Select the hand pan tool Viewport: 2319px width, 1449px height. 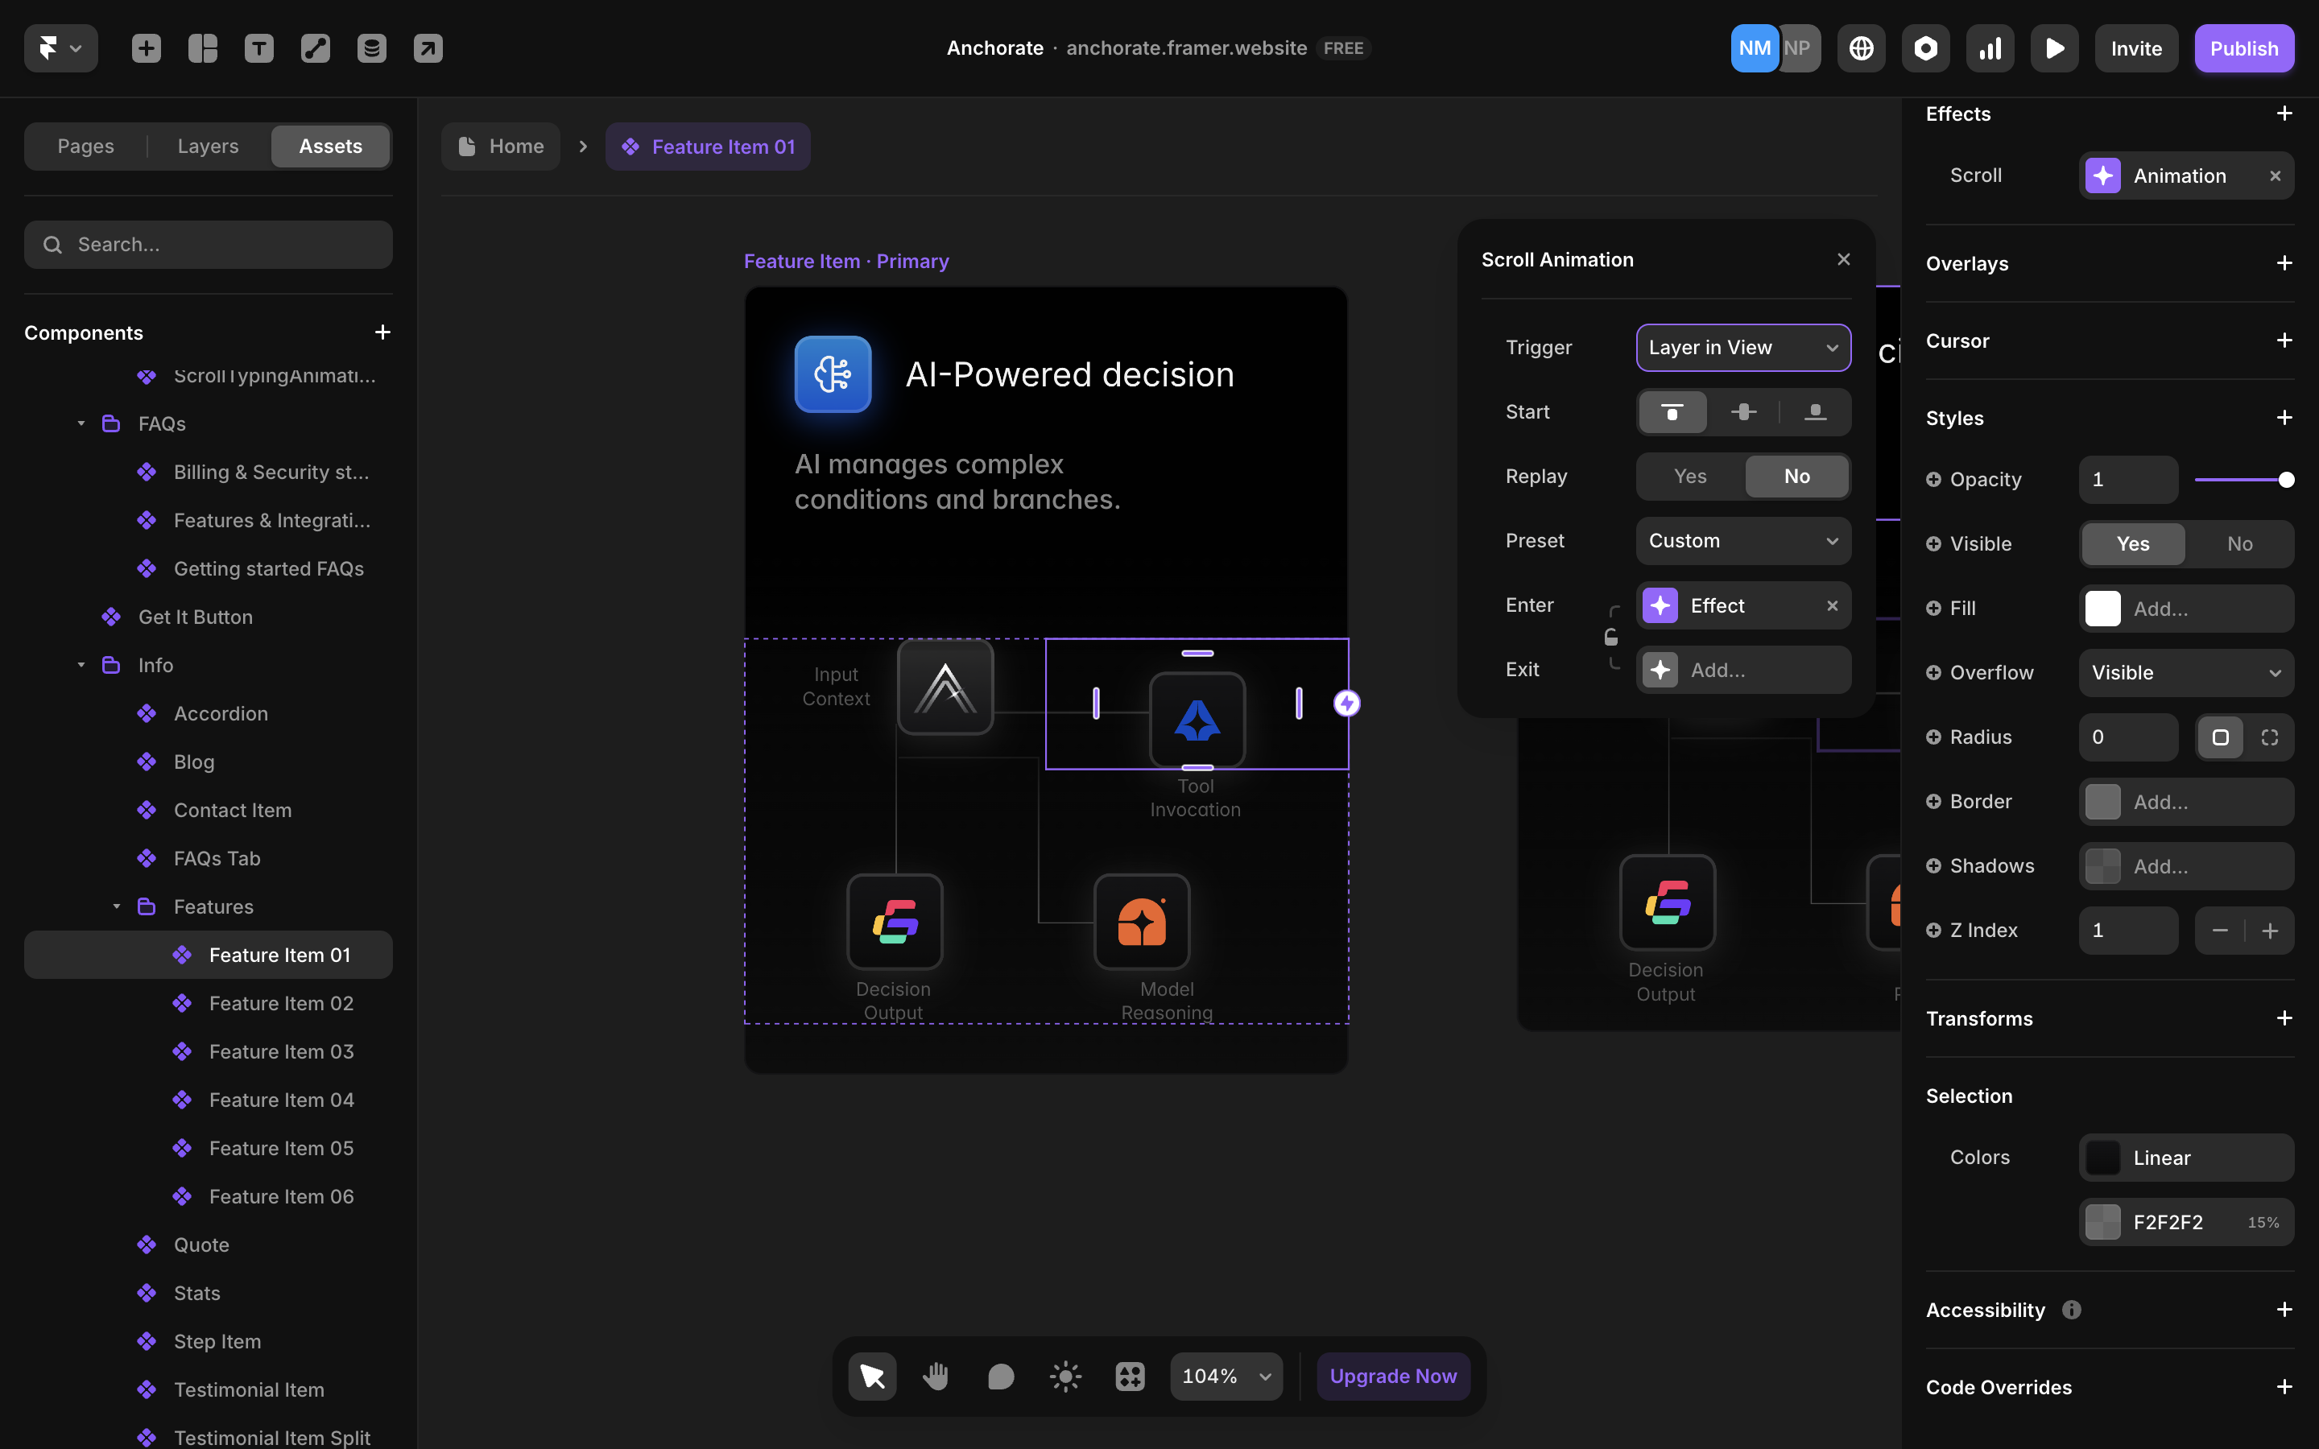coord(936,1377)
